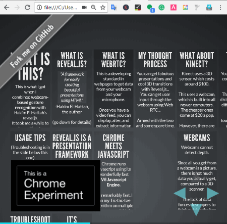The height and width of the screenshot is (224, 227).
Task: Reload the page with refresh icon
Action: tap(27, 8)
